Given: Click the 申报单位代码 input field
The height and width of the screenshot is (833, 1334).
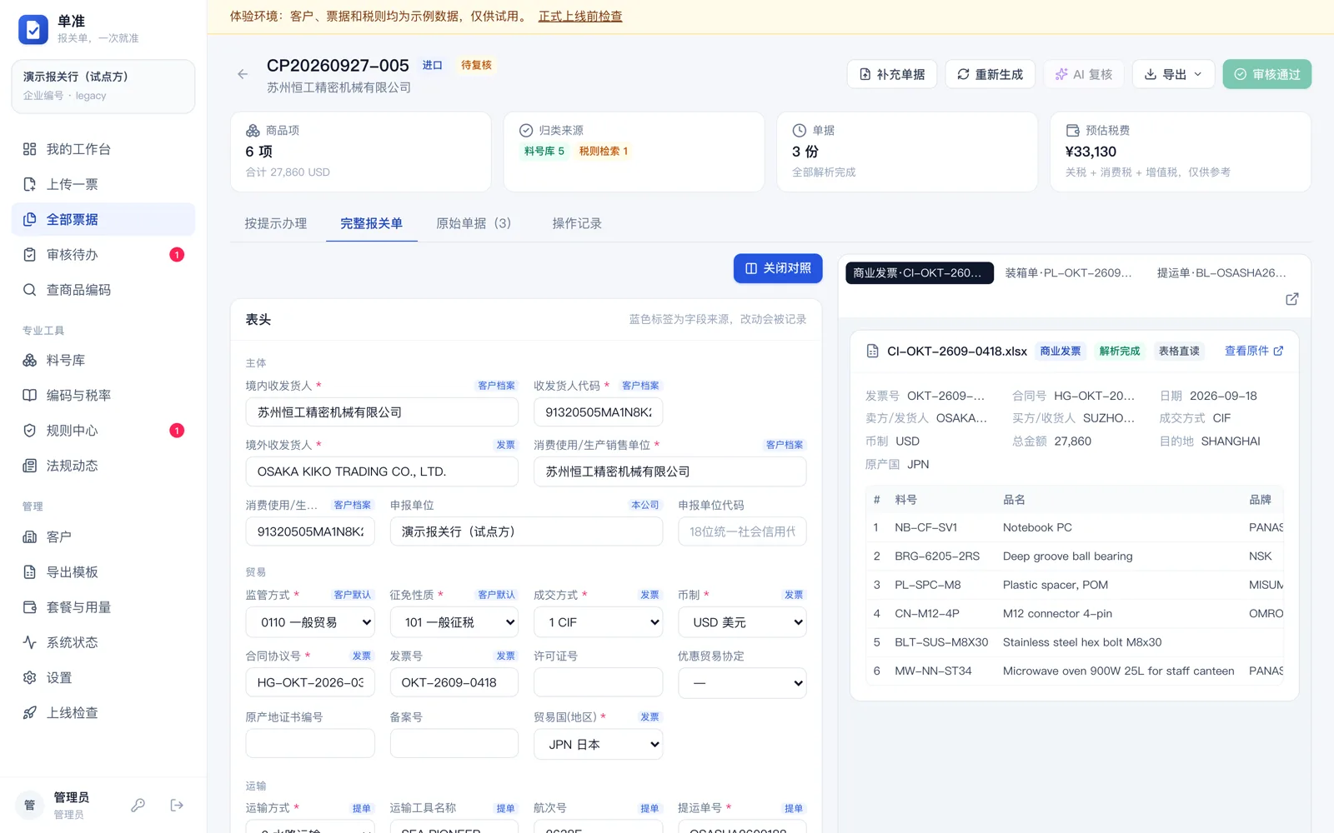Looking at the screenshot, I should (742, 531).
